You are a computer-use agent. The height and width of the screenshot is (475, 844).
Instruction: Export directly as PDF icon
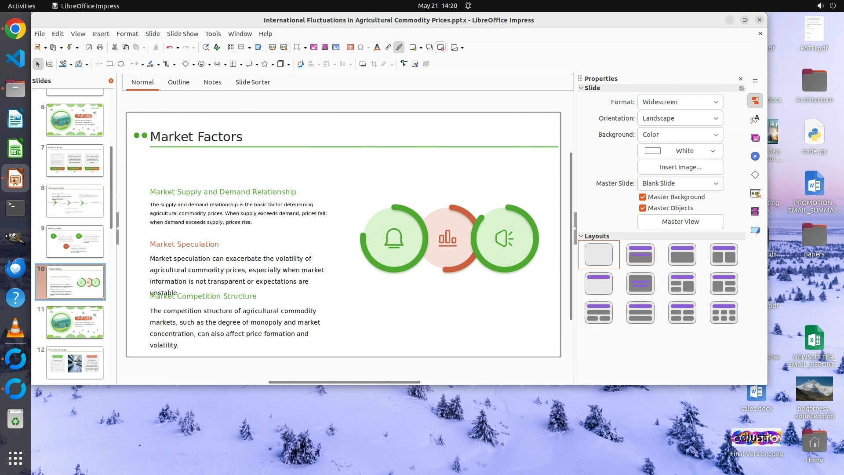pyautogui.click(x=89, y=47)
